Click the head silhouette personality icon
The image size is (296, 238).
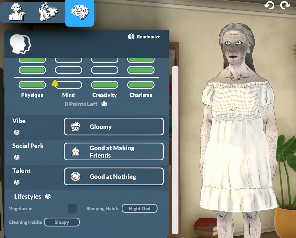tap(20, 44)
